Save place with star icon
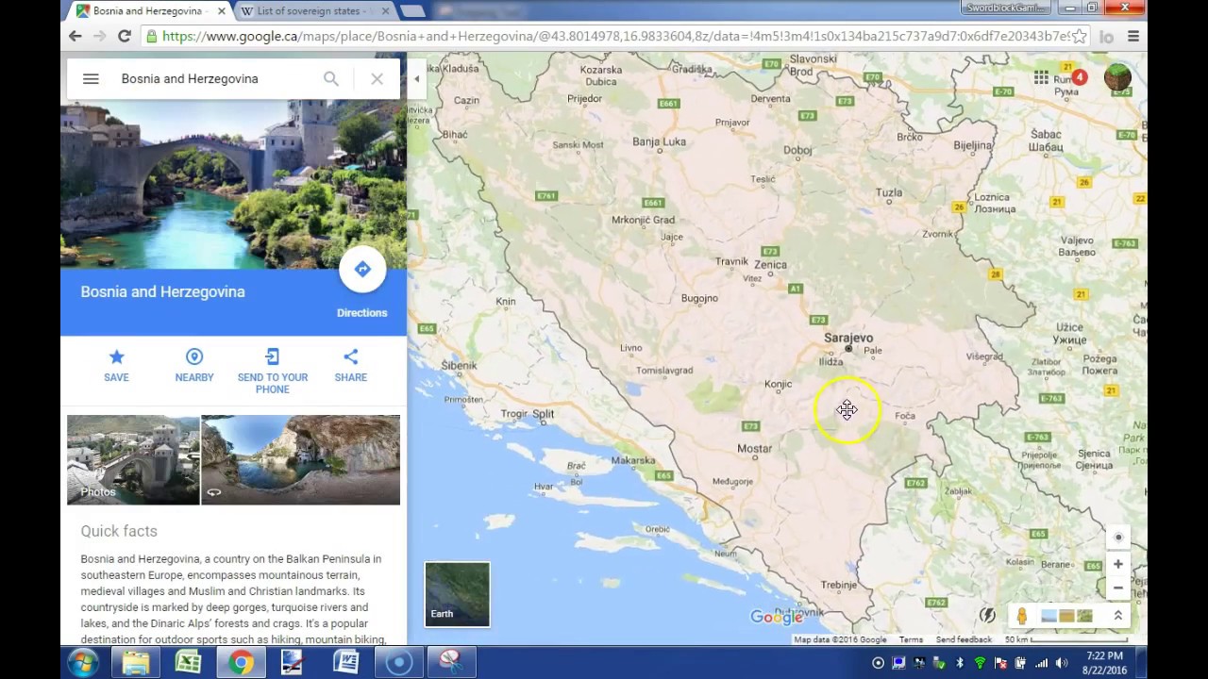Viewport: 1208px width, 679px height. pyautogui.click(x=117, y=365)
